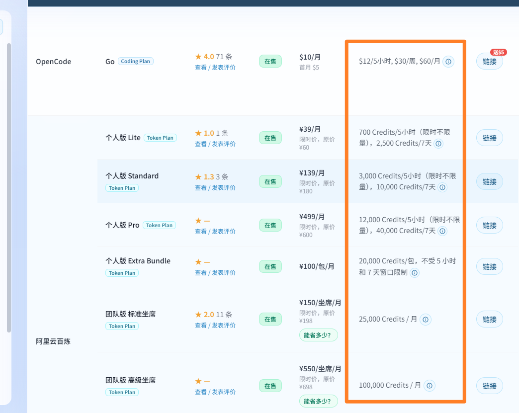Click OpenCode provider name
Viewport: 519px width, 413px height.
pyautogui.click(x=54, y=62)
